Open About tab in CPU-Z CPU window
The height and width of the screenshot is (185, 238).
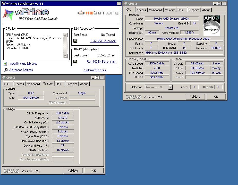pyautogui.click(x=206, y=10)
